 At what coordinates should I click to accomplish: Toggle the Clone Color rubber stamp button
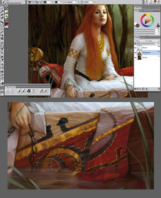[158, 26]
